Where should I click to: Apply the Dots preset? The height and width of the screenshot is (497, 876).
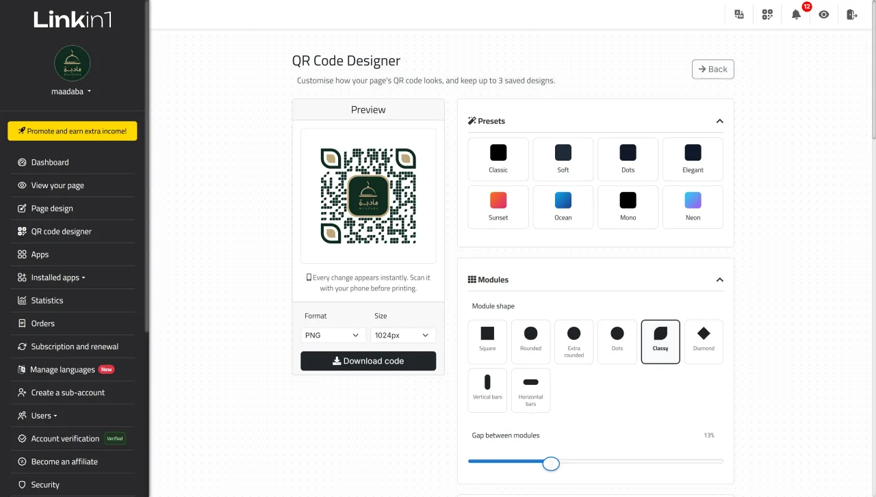[x=628, y=159]
